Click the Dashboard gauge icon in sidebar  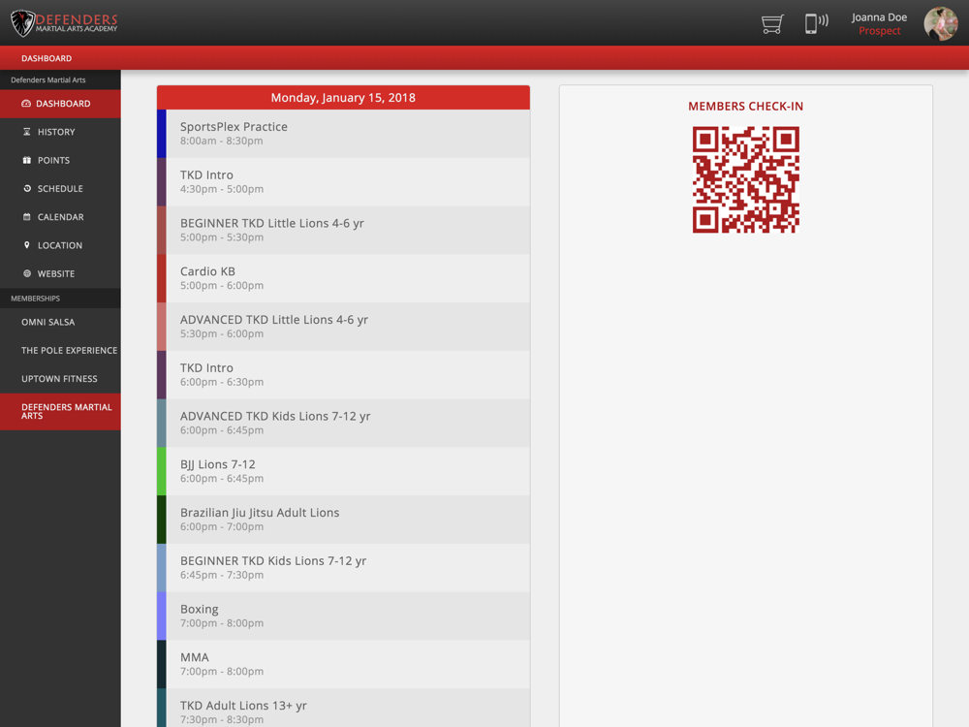(26, 104)
